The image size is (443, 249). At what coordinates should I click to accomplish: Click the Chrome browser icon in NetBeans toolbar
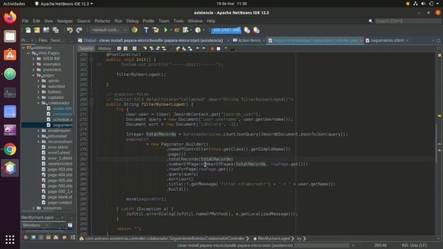135,30
